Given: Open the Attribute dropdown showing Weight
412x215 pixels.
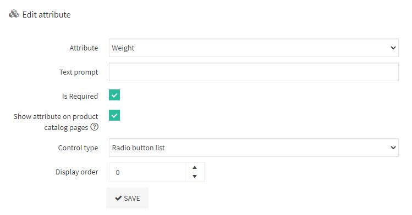Looking at the screenshot, I should [x=254, y=48].
